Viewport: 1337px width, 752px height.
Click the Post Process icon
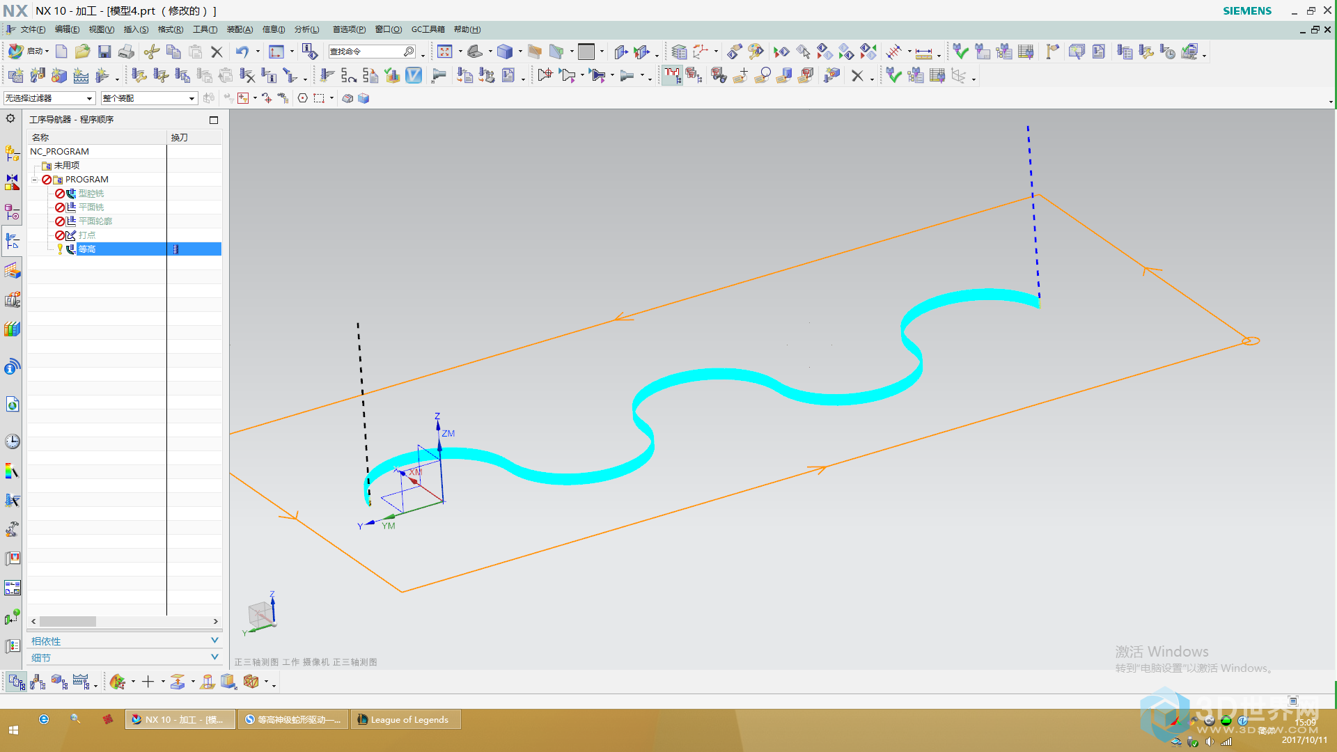pos(464,75)
